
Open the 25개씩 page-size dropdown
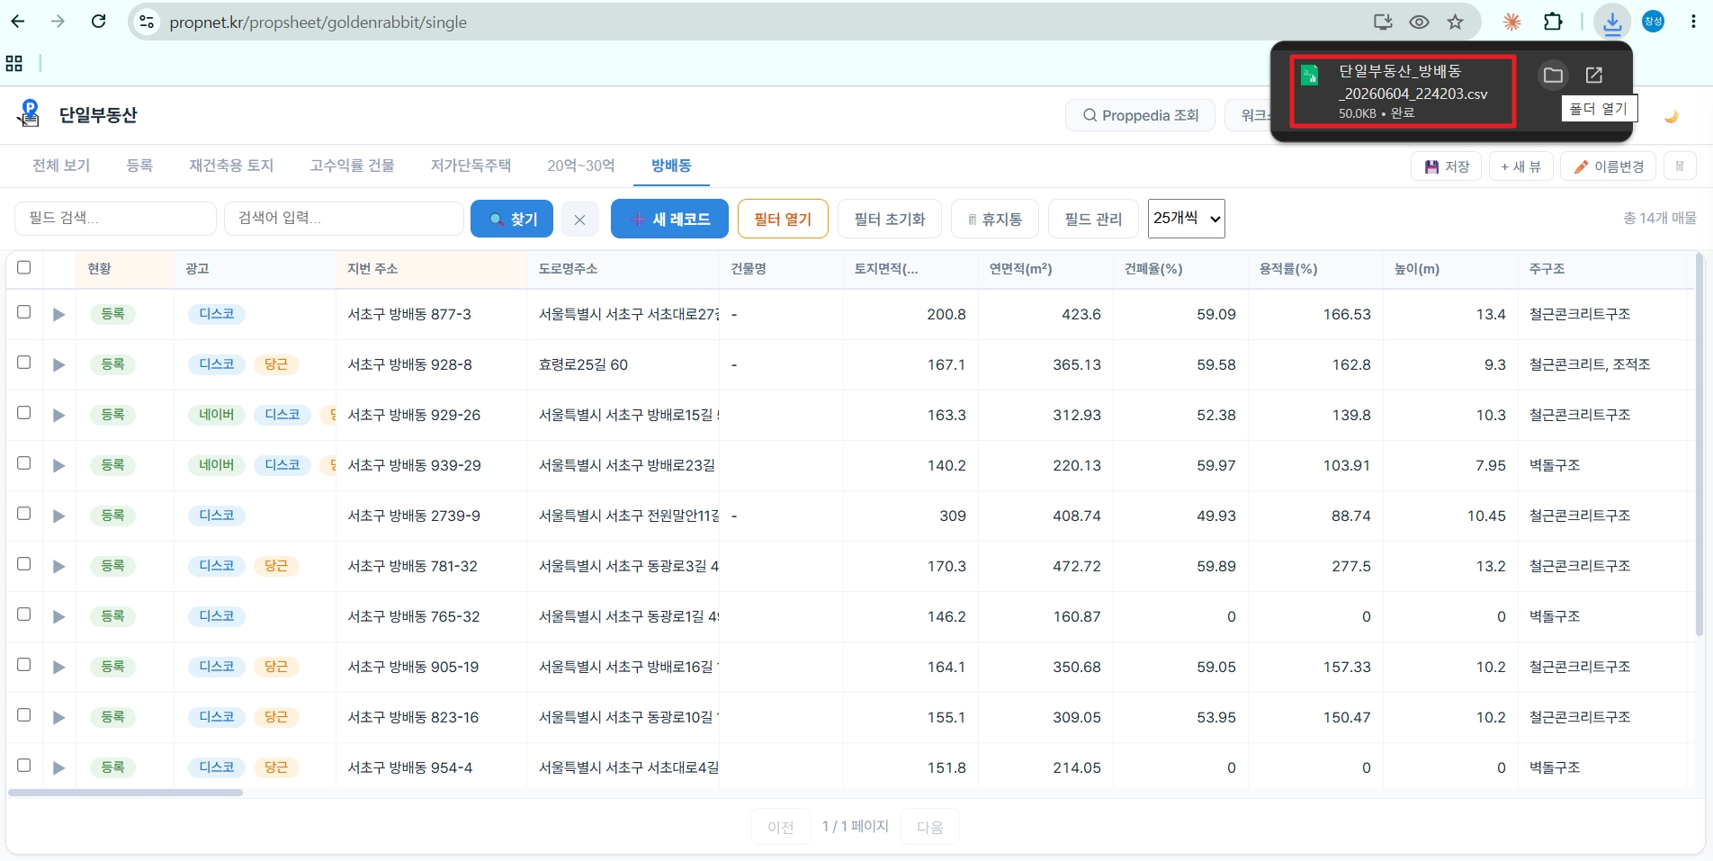click(1186, 219)
